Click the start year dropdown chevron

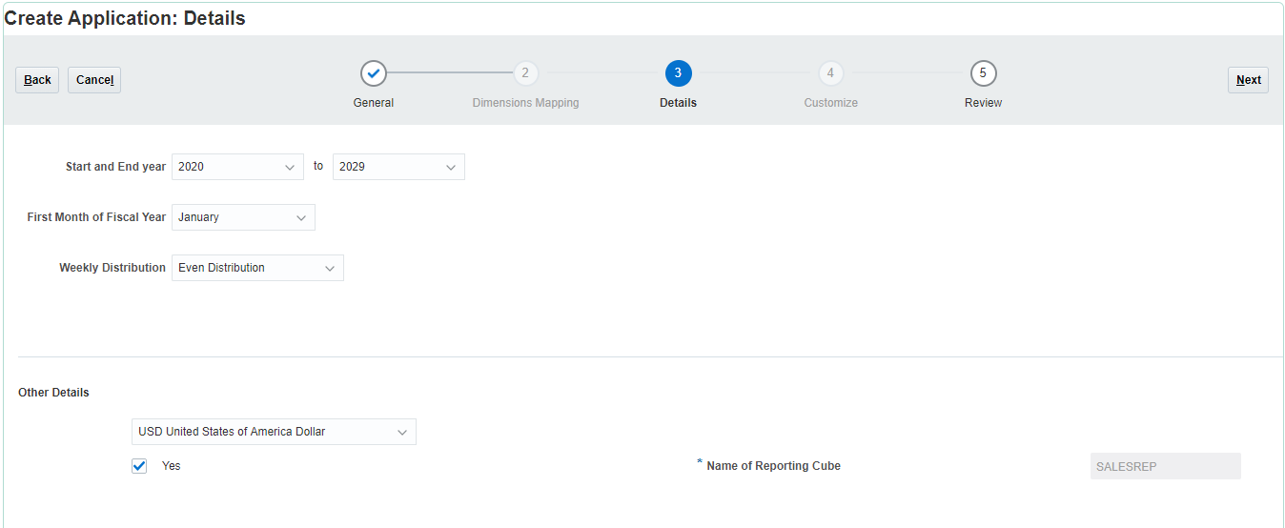coord(290,167)
